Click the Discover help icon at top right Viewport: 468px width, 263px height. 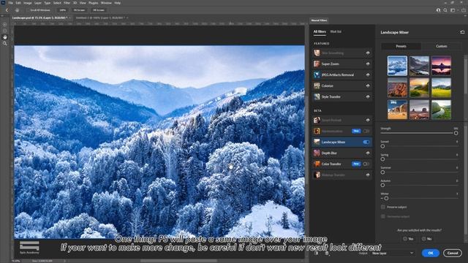pos(438,10)
